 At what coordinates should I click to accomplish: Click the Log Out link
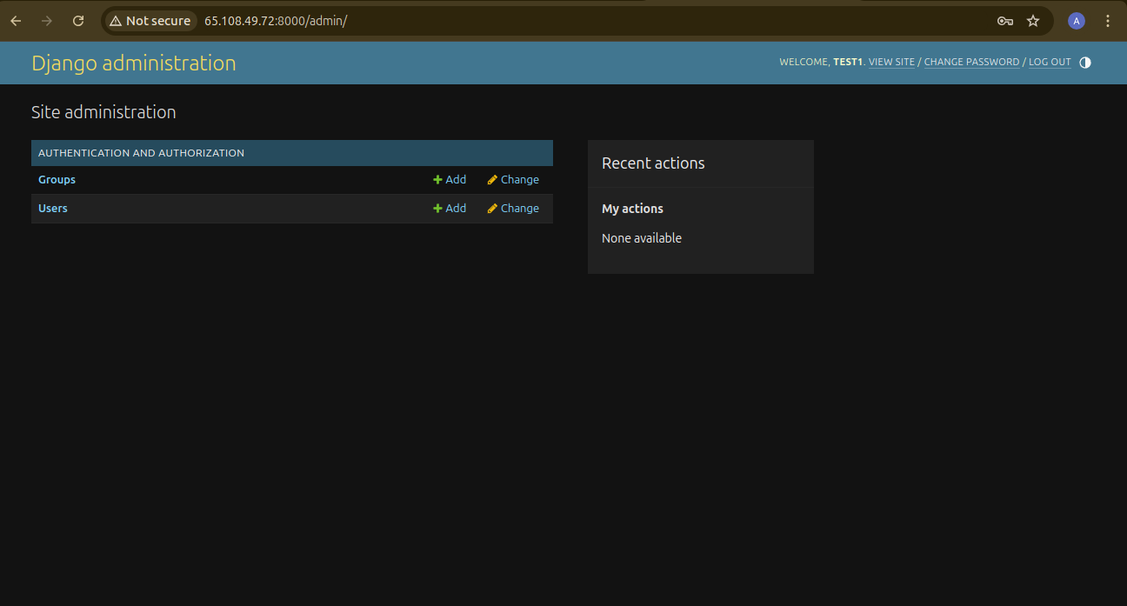coord(1050,63)
